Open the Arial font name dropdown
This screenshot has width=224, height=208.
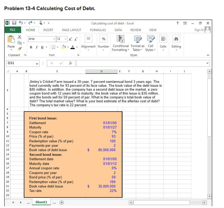[x=54, y=39]
